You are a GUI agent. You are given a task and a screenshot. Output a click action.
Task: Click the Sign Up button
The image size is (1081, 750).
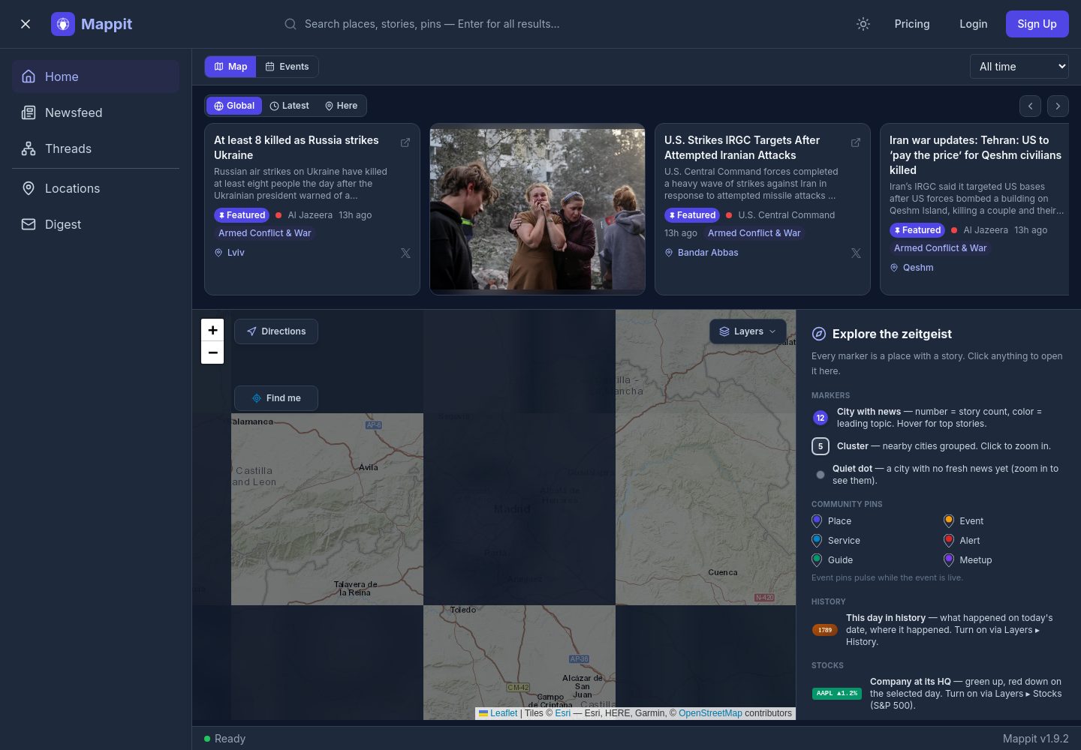click(x=1037, y=24)
